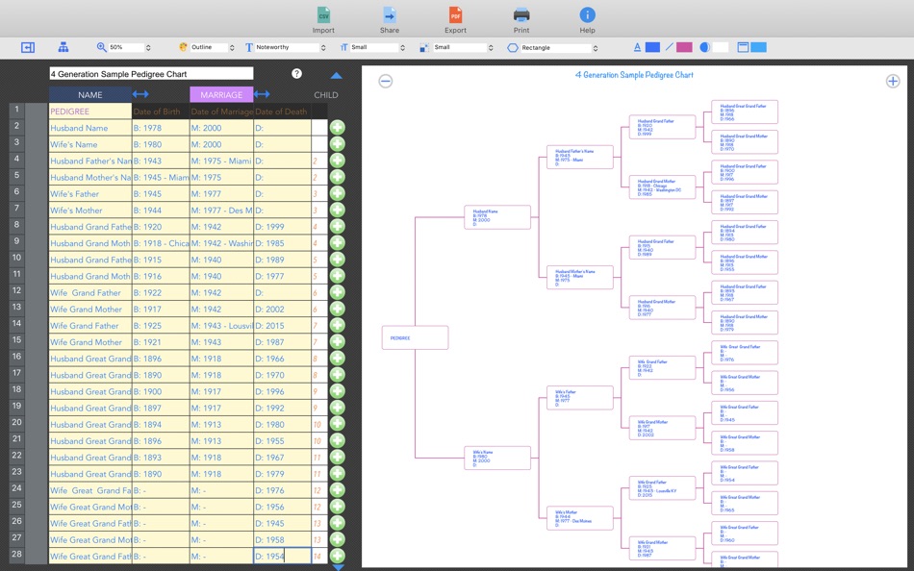Viewport: 914px width, 571px height.
Task: Select the 'D: 2002' death cell
Action: (282, 309)
